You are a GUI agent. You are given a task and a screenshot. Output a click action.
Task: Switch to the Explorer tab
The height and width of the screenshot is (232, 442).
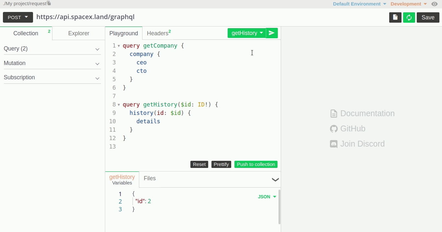(79, 33)
